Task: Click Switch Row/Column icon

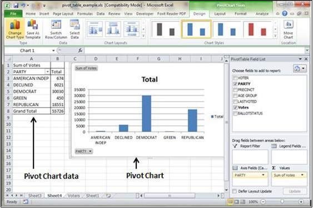Action: 56,29
